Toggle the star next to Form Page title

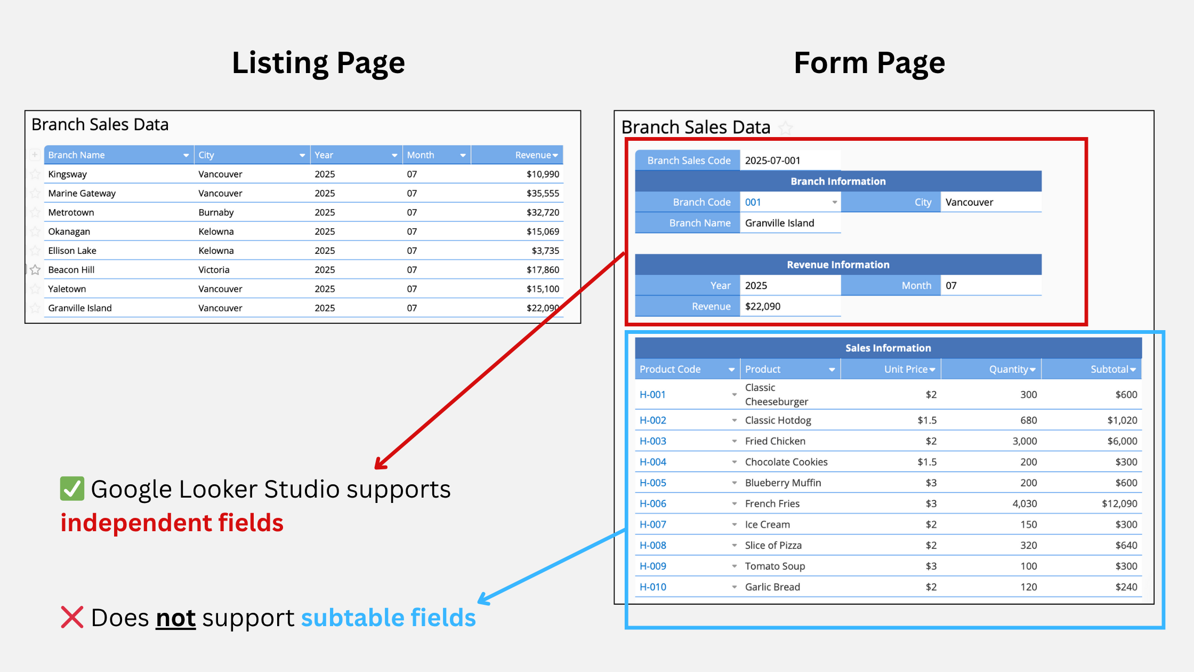click(785, 127)
